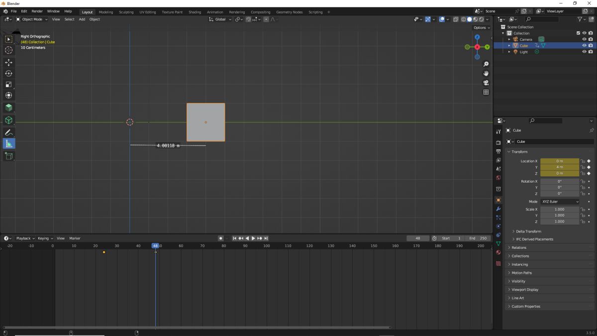Image resolution: width=597 pixels, height=336 pixels.
Task: Toggle auto keying record button
Action: tap(221, 238)
